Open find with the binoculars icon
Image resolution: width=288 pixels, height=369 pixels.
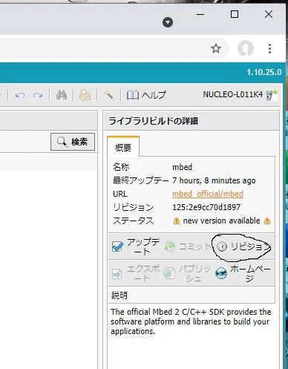62,95
